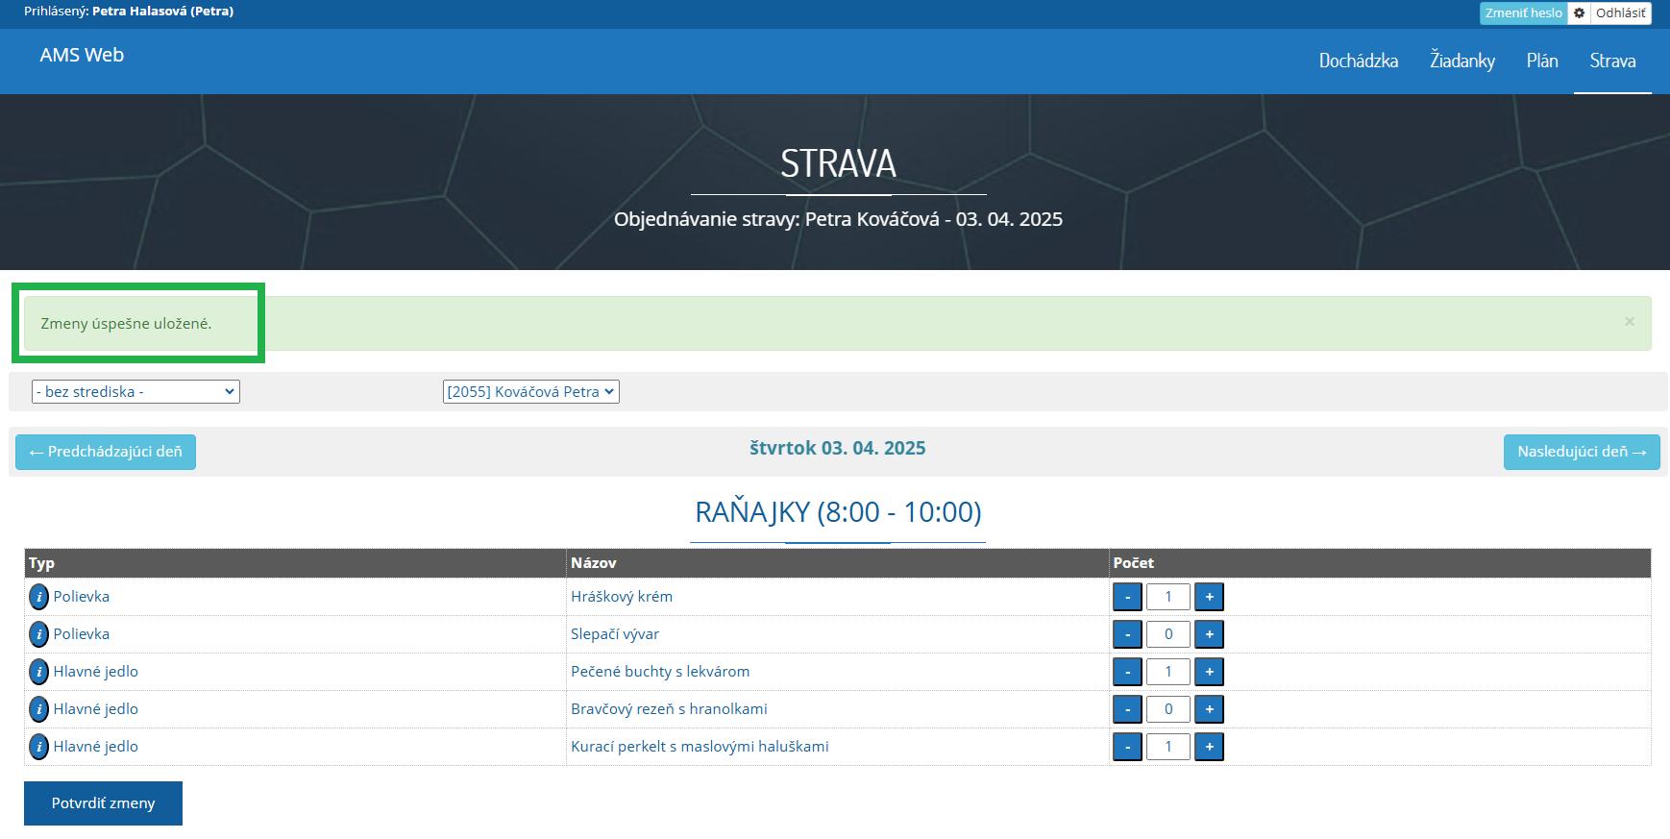Click info icon for Hráškový krém soup

click(38, 597)
